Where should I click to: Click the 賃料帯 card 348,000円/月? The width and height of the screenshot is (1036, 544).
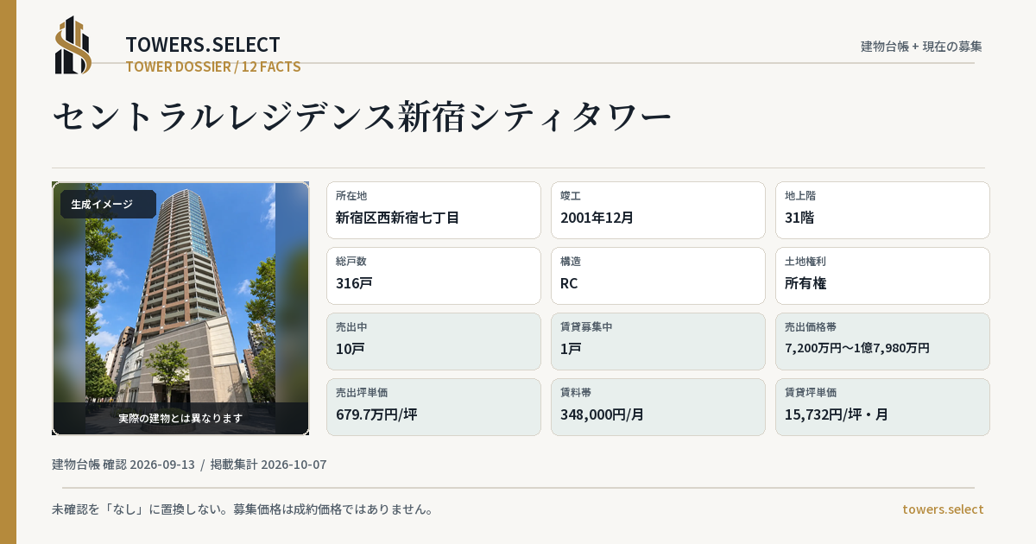[658, 407]
